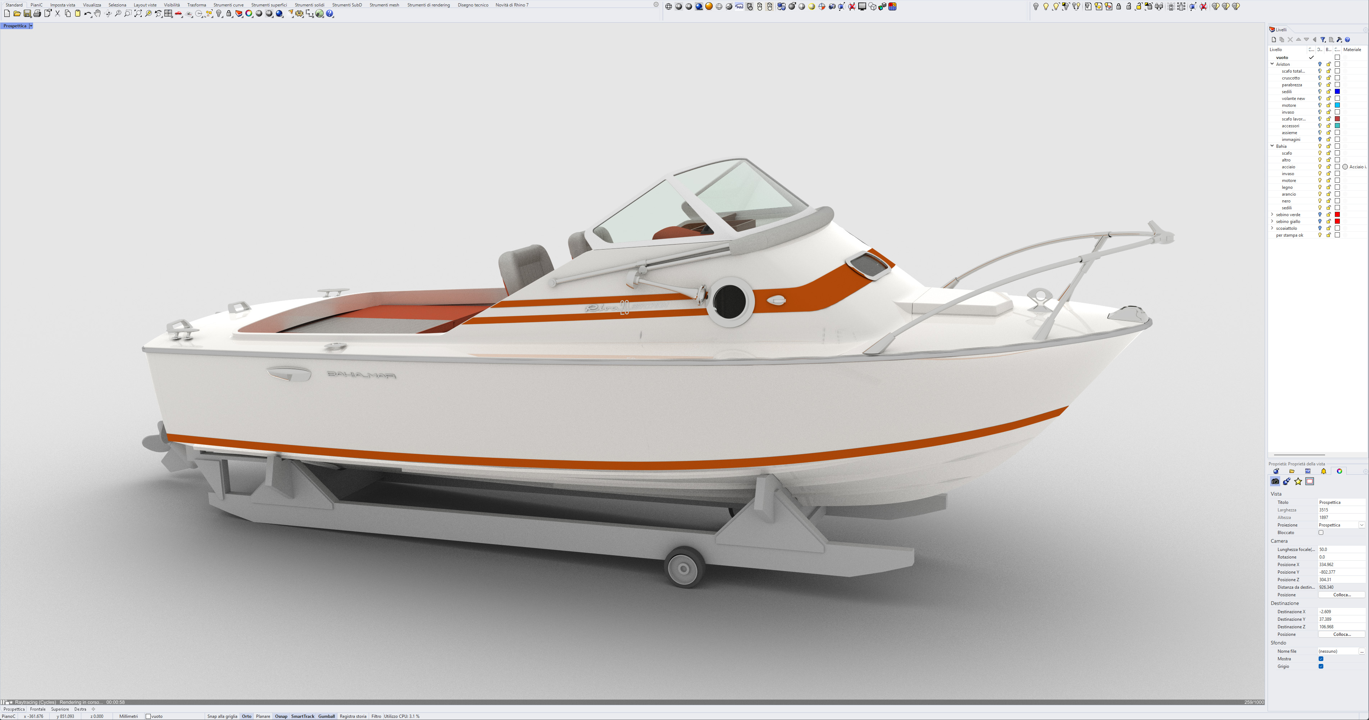Open the Options gear icon in toolbar
Screen dimensions: 1369x720
pos(299,14)
